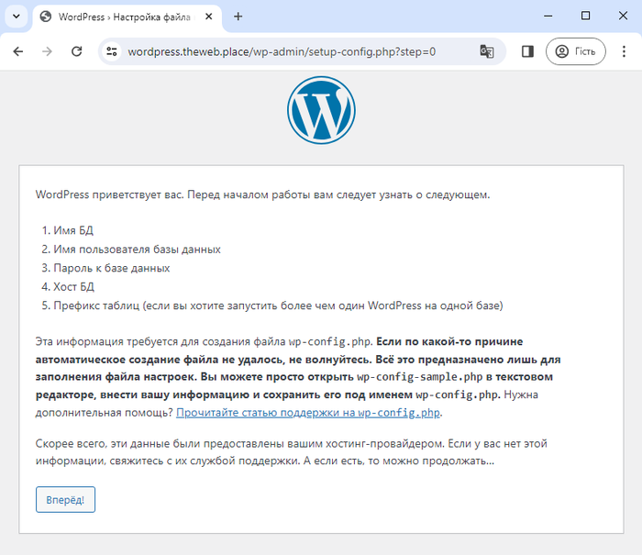
Task: Open the wp-config.php support article link
Action: point(308,413)
